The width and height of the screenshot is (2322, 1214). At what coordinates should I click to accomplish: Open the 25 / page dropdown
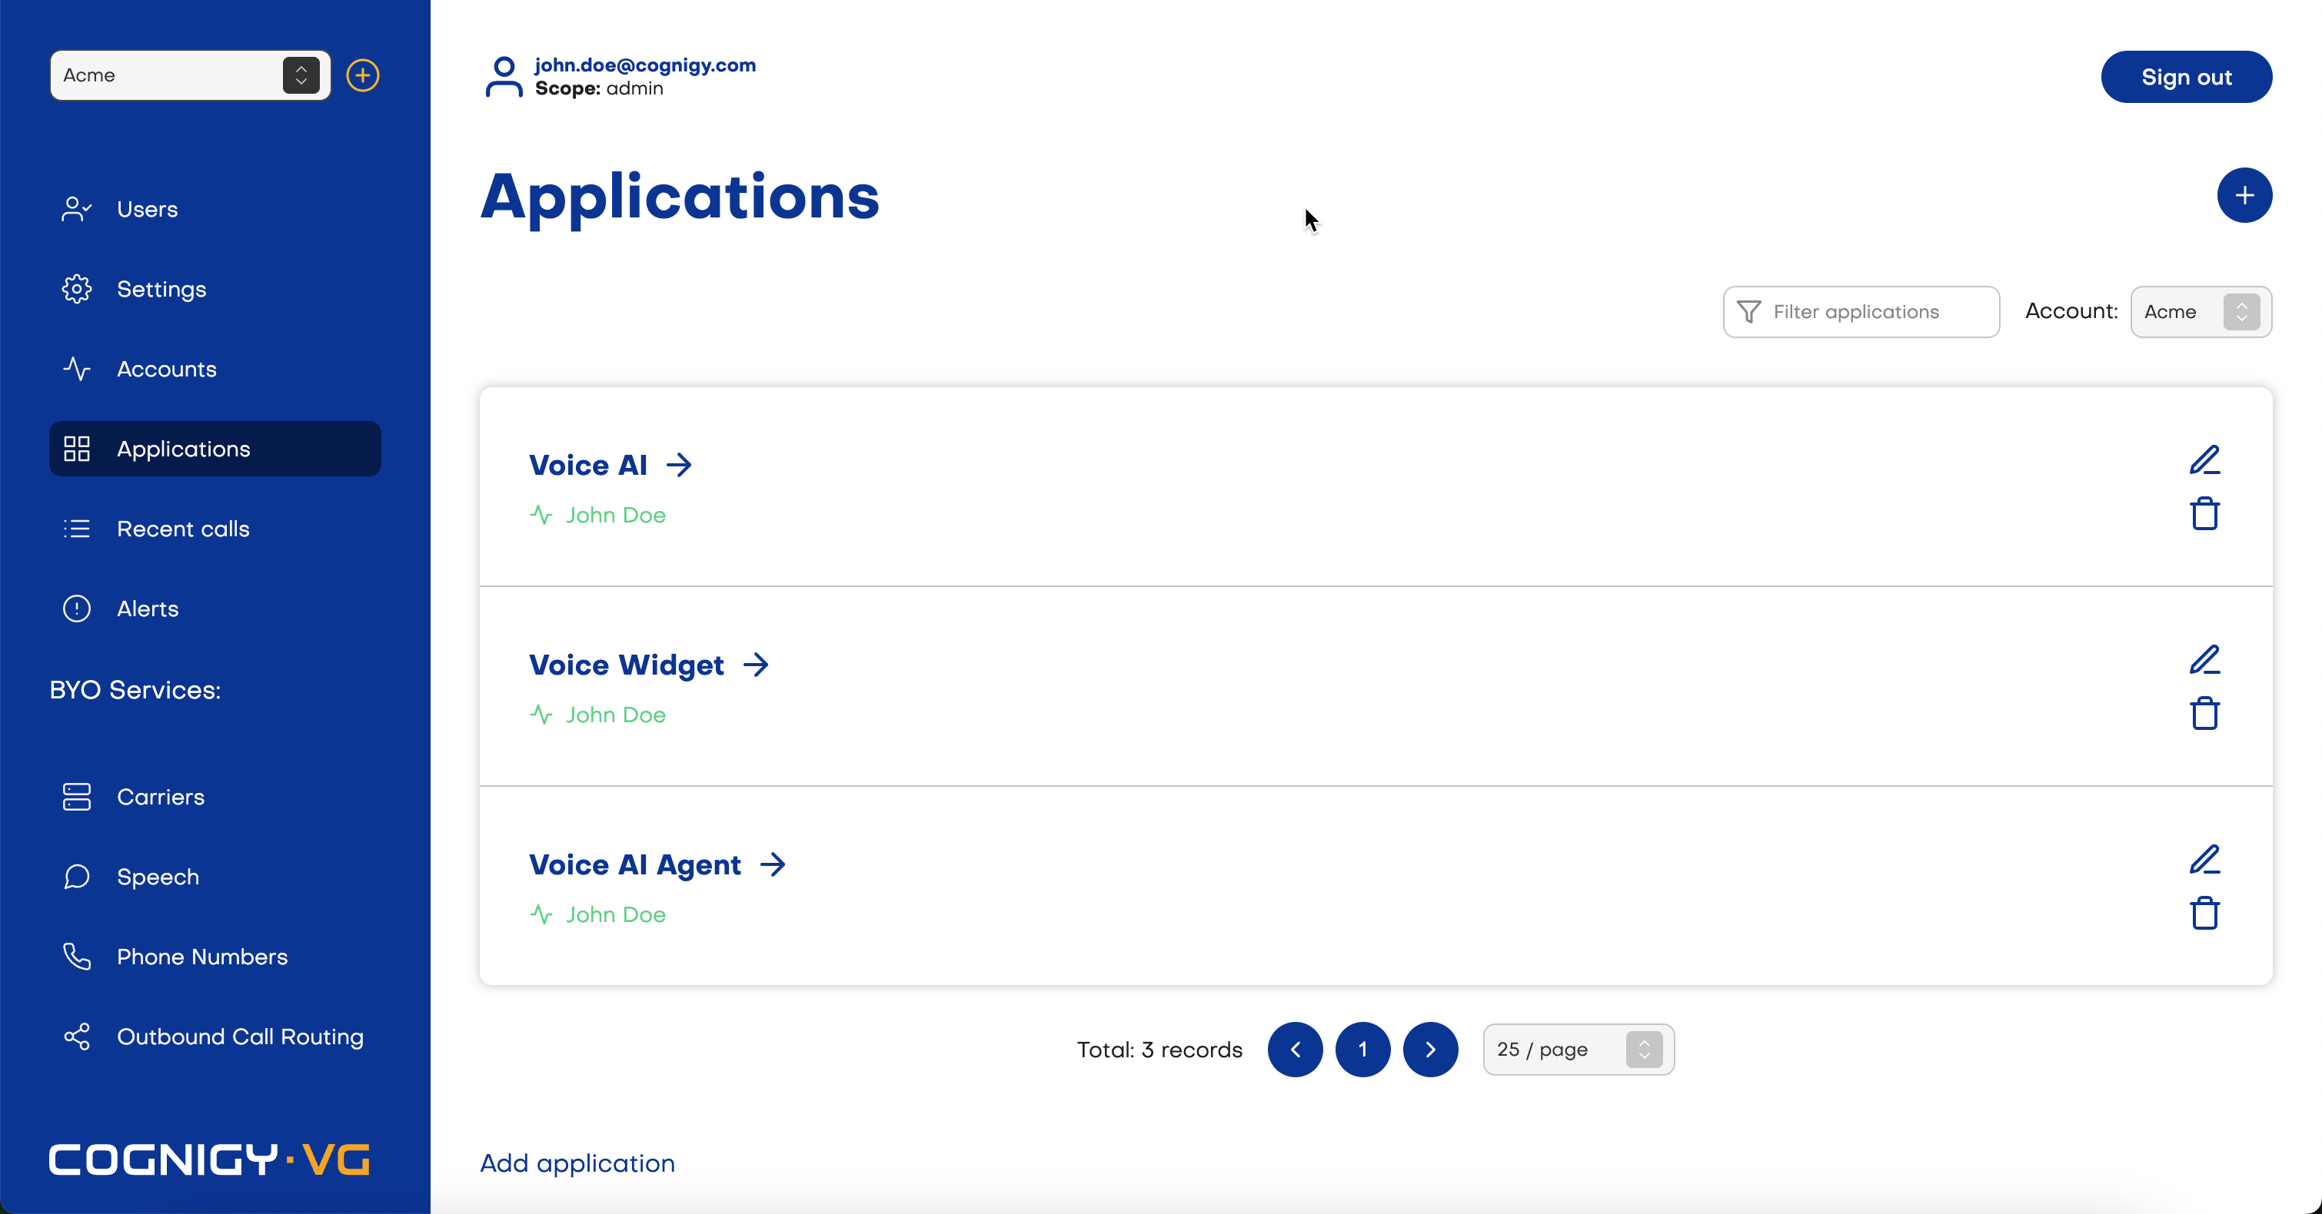pyautogui.click(x=1578, y=1050)
